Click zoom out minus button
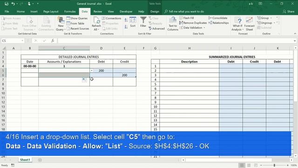Viewport: 298px width, 168px height. 261,165
